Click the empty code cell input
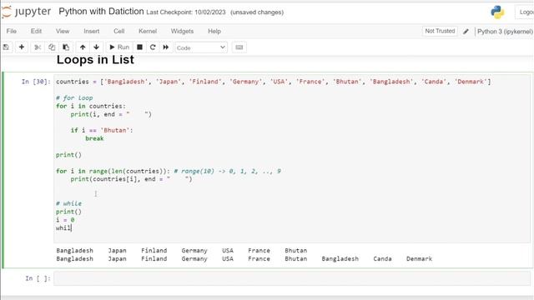Viewport: 534px width, 300px height. coord(292,278)
